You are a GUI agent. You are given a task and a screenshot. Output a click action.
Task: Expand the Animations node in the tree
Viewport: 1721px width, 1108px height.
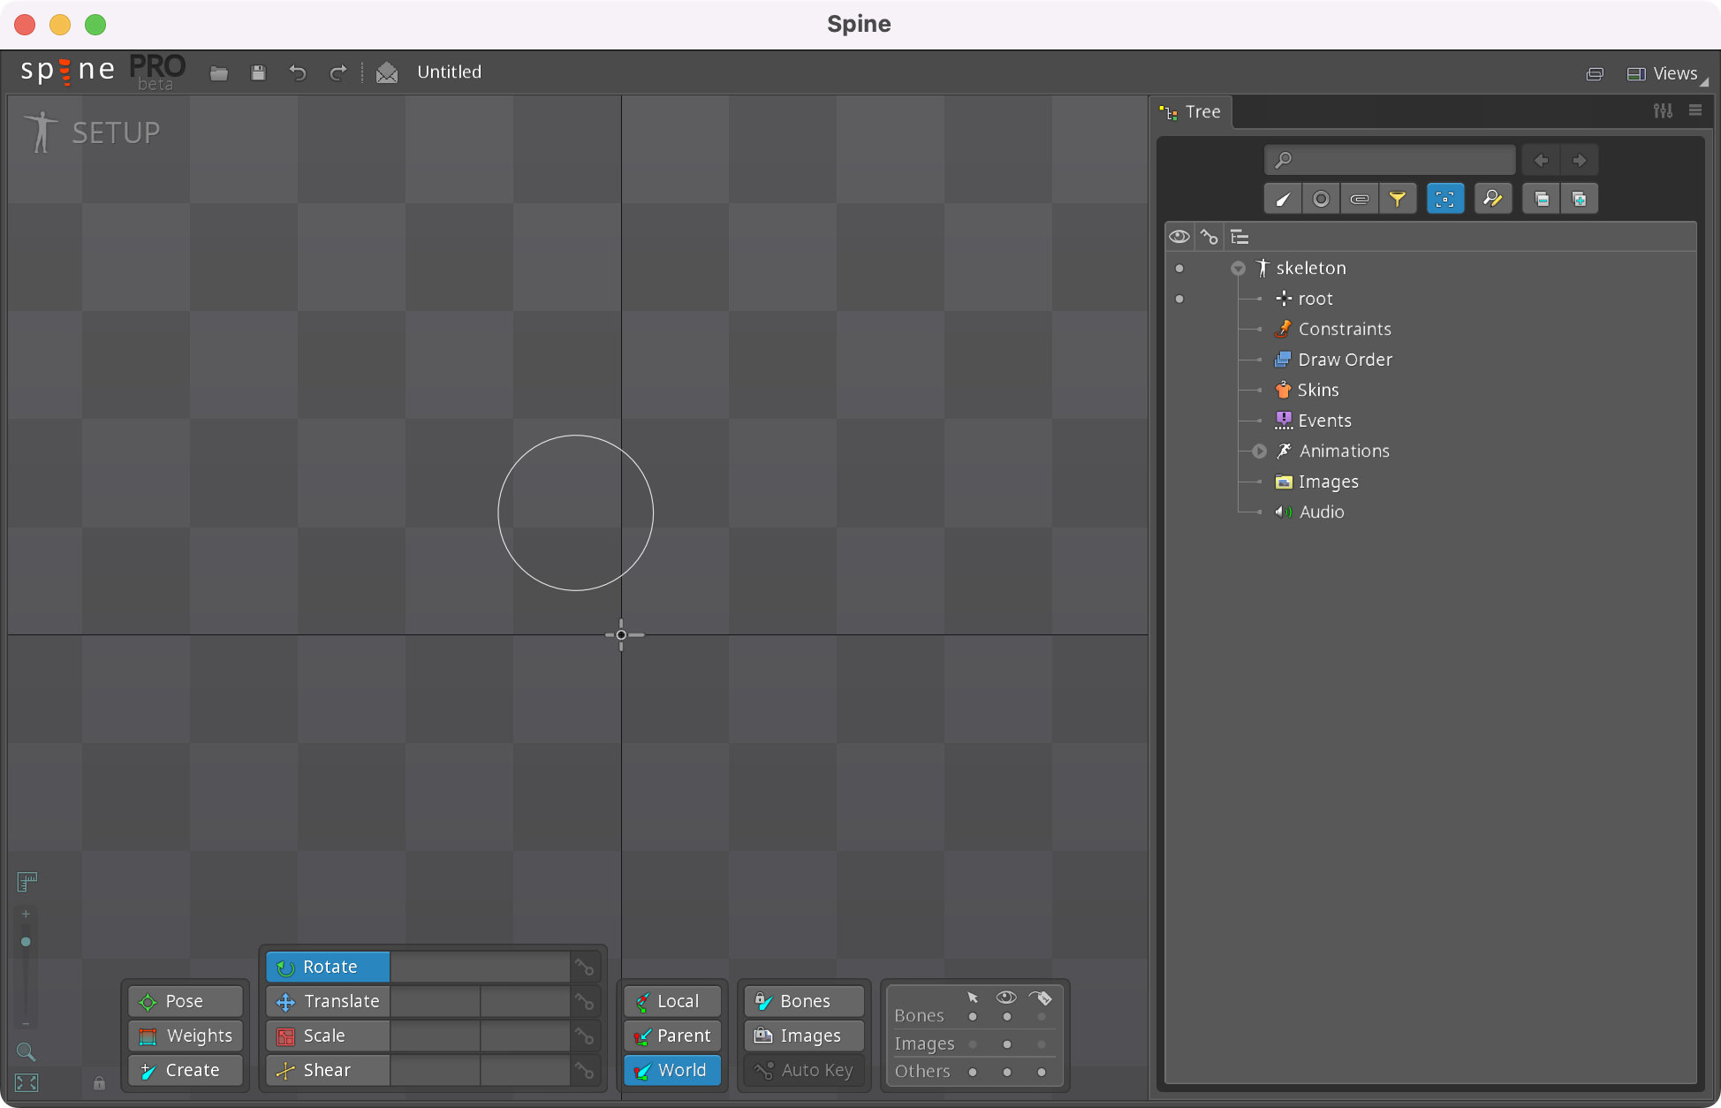[x=1258, y=451]
